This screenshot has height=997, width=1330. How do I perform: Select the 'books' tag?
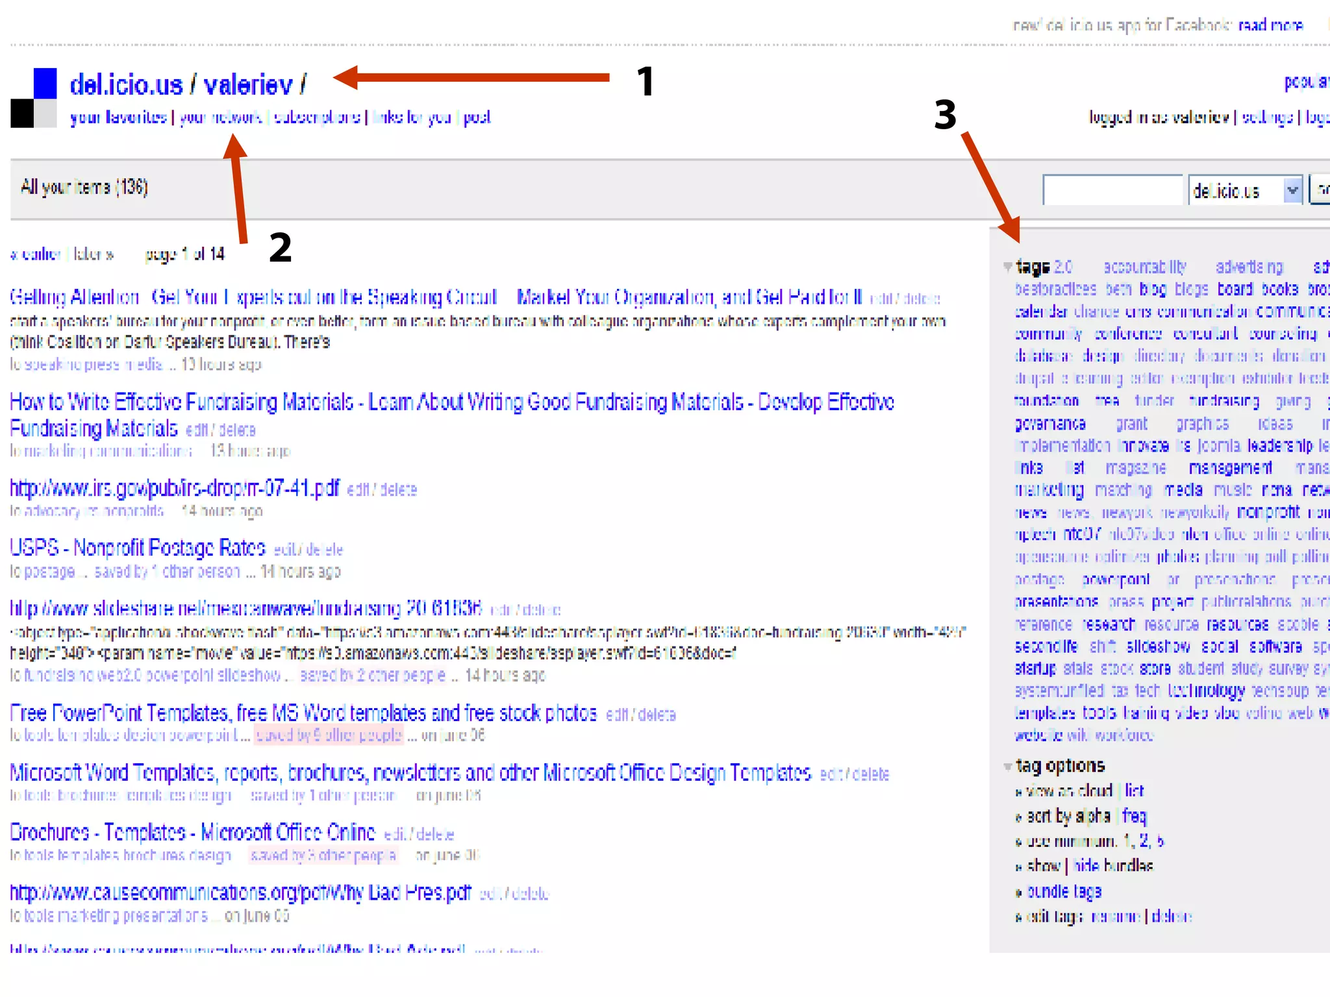(1280, 289)
